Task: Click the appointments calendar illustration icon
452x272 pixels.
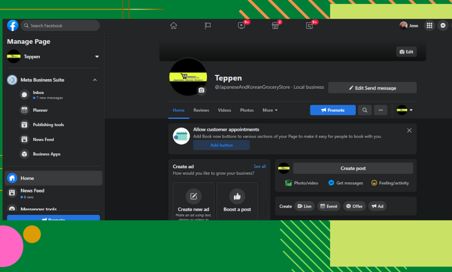Action: 181,136
